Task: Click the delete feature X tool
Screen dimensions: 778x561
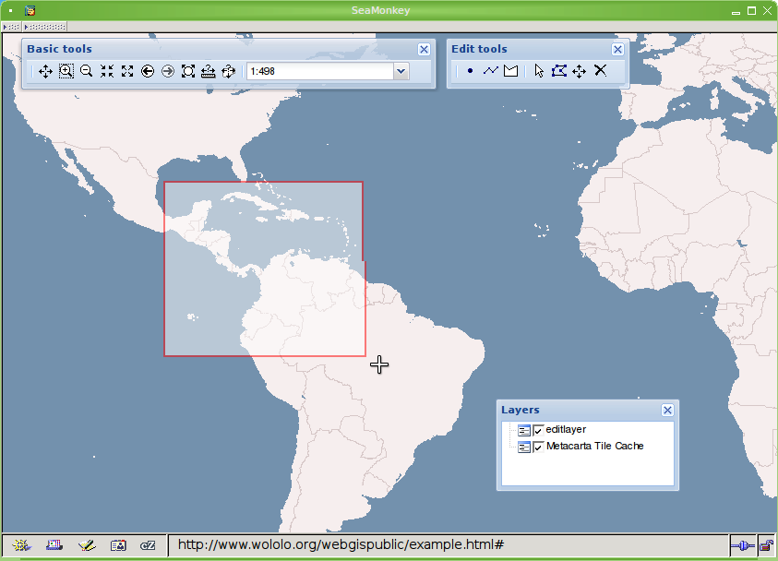Action: 600,71
